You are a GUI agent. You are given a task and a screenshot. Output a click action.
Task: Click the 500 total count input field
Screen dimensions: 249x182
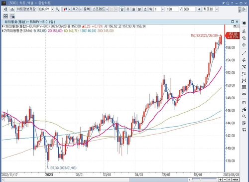pyautogui.click(x=189, y=9)
